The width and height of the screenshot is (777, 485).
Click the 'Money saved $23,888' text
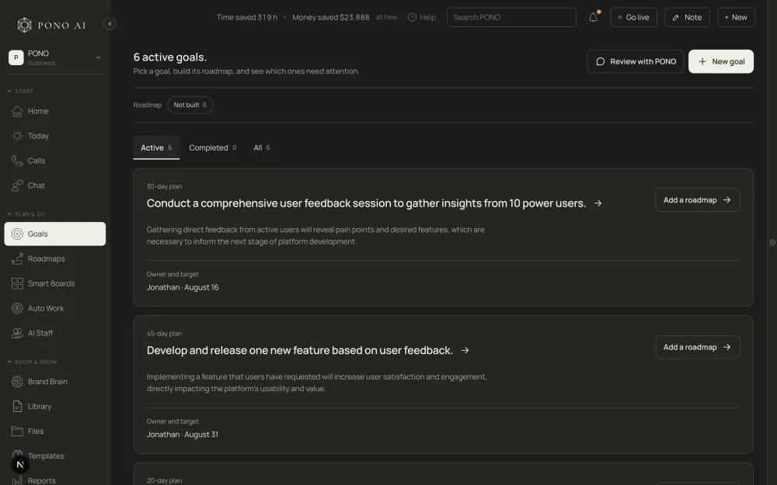(330, 17)
